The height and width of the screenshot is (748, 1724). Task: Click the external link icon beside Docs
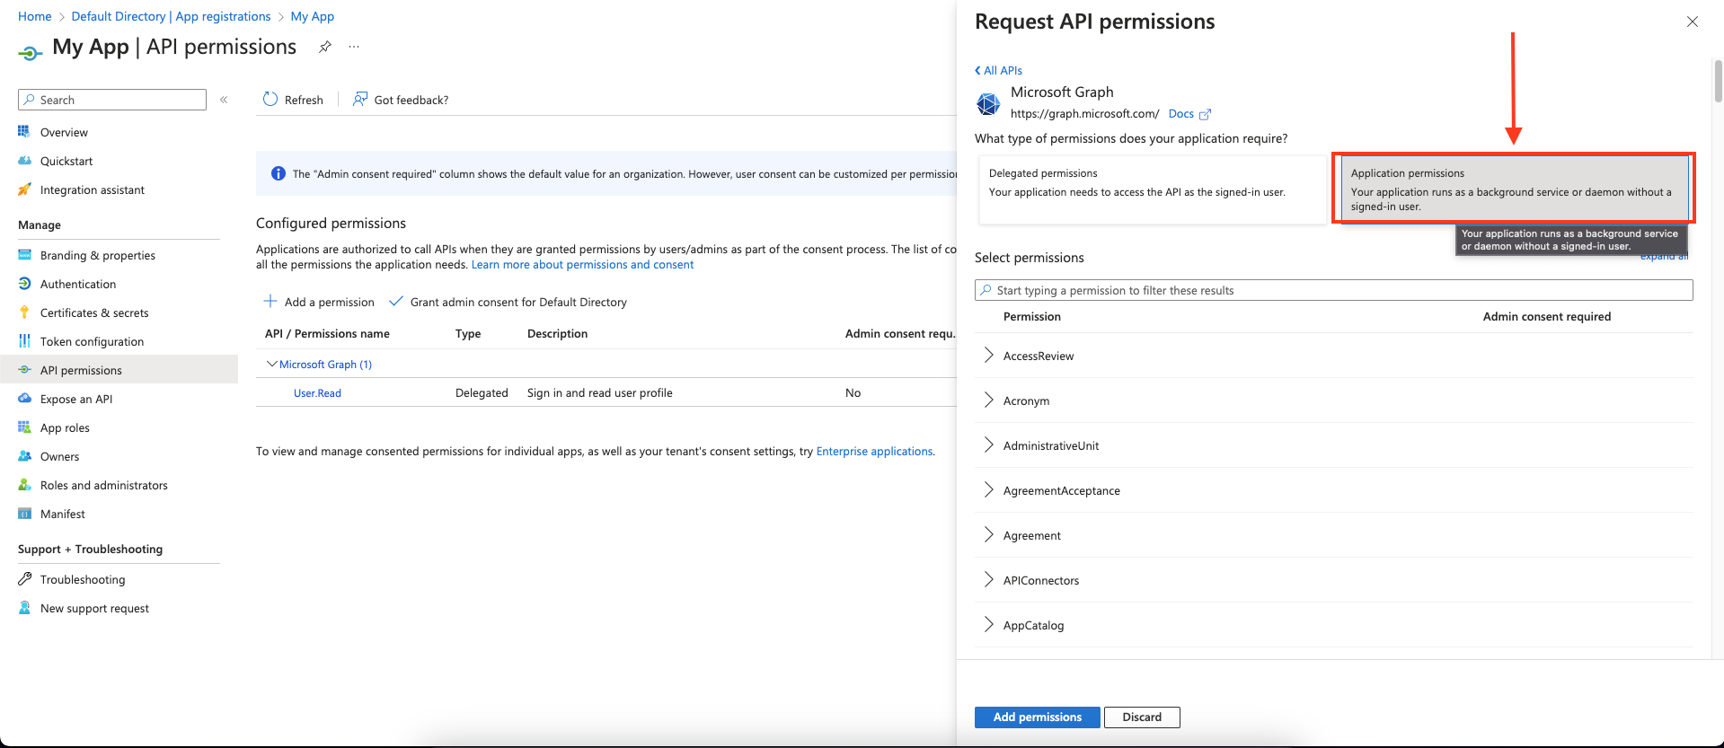[x=1206, y=114]
